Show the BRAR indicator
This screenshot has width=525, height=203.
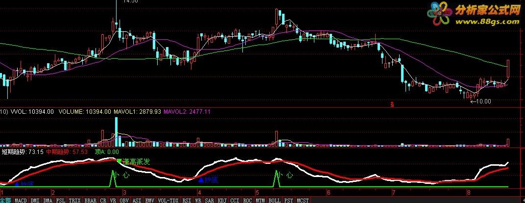pos(91,201)
